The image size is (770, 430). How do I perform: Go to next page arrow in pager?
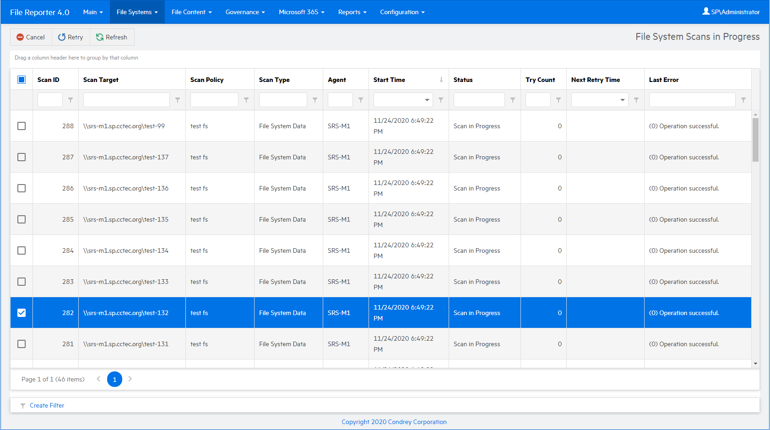(130, 379)
